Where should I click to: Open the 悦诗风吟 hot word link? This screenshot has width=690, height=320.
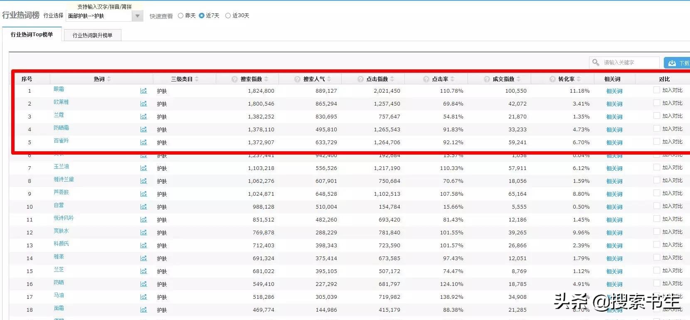tap(64, 218)
